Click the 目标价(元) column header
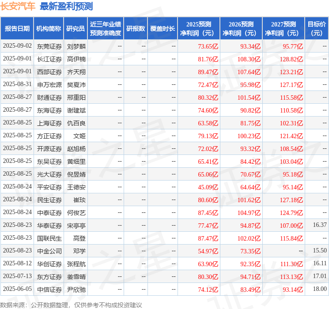329x309 pixels. (x=316, y=29)
